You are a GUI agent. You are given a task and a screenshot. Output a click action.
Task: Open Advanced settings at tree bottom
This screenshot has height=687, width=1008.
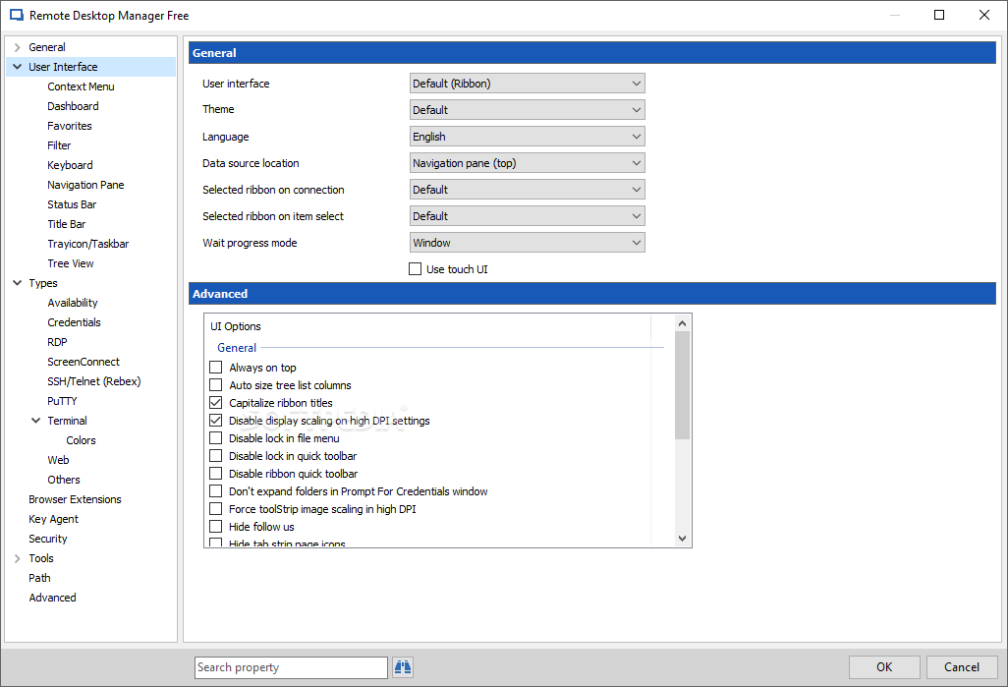(x=52, y=598)
